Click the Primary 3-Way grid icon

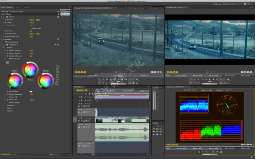coord(7,63)
